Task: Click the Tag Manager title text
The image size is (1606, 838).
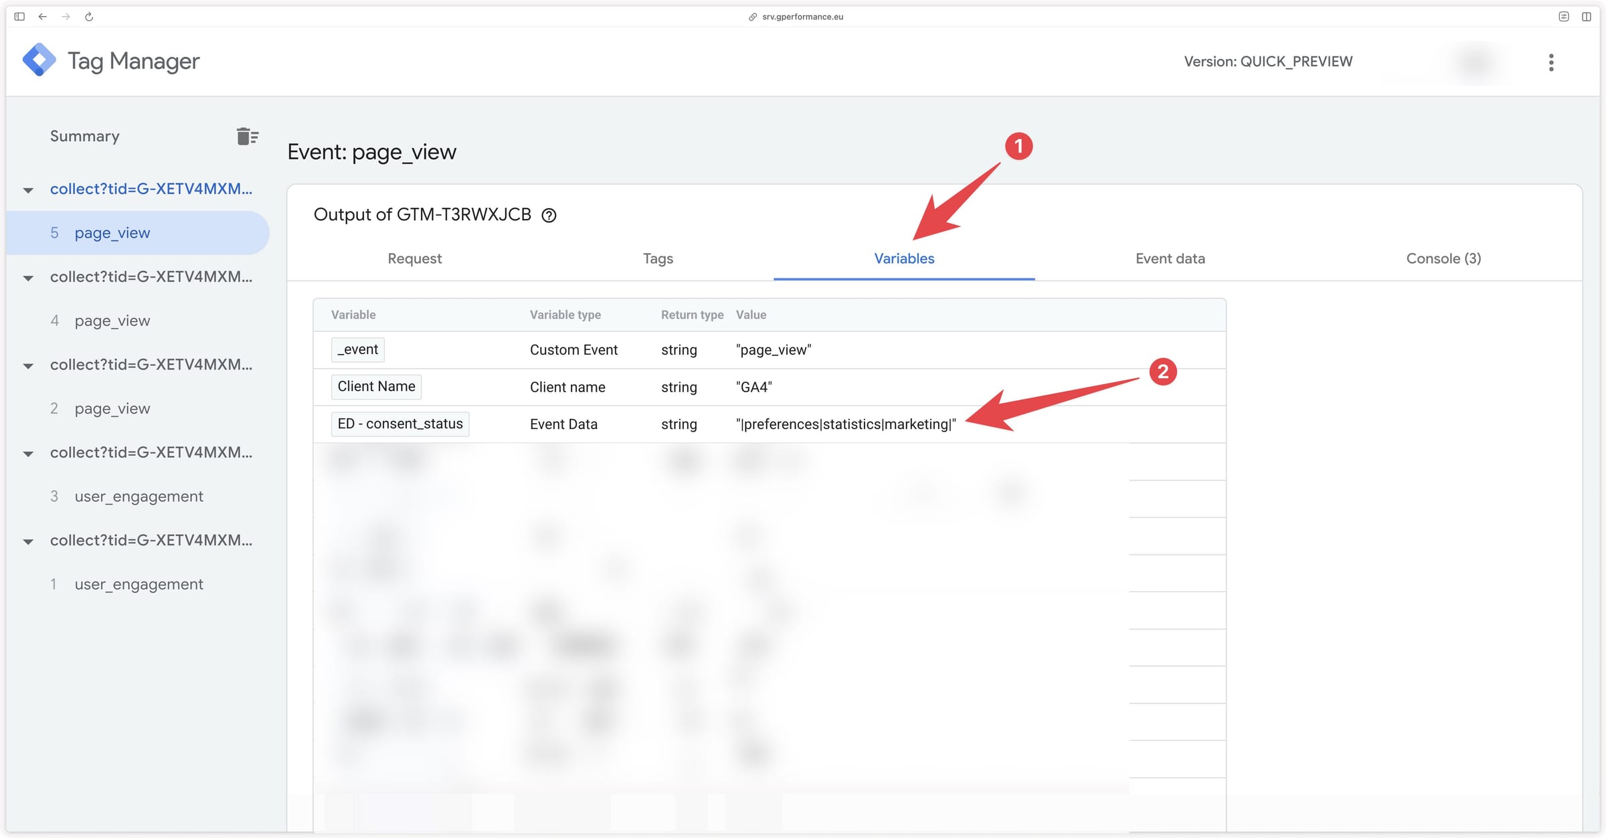Action: coord(133,61)
